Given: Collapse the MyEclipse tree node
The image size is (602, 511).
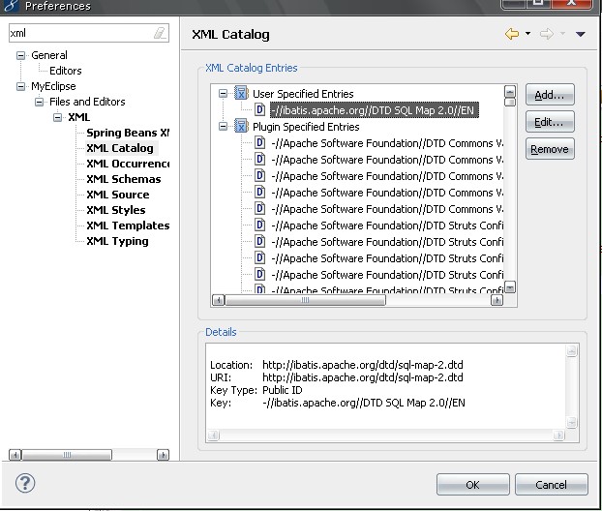Looking at the screenshot, I should point(20,86).
